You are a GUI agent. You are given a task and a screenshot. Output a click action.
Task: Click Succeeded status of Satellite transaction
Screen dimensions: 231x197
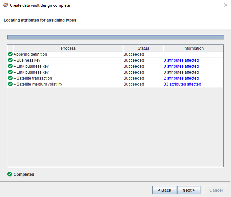point(134,78)
